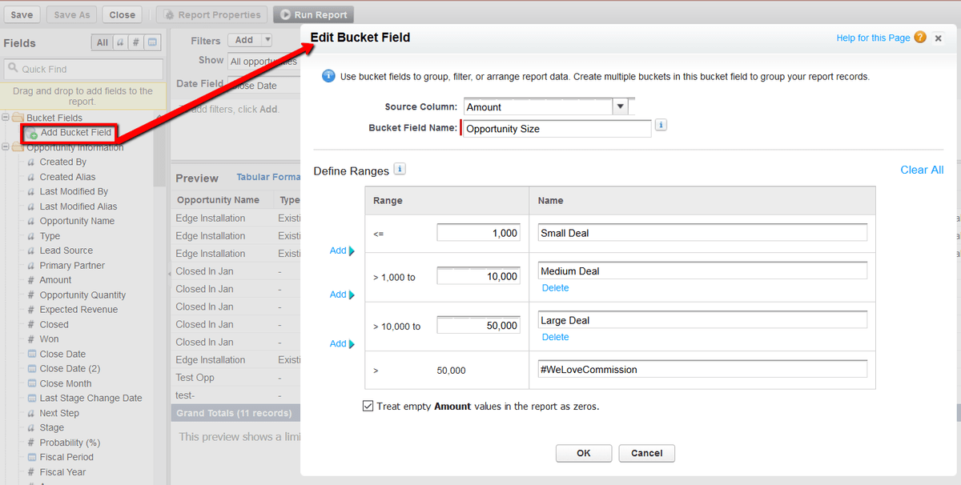The height and width of the screenshot is (485, 961).
Task: Edit the Bucket Field Name input
Action: [557, 128]
